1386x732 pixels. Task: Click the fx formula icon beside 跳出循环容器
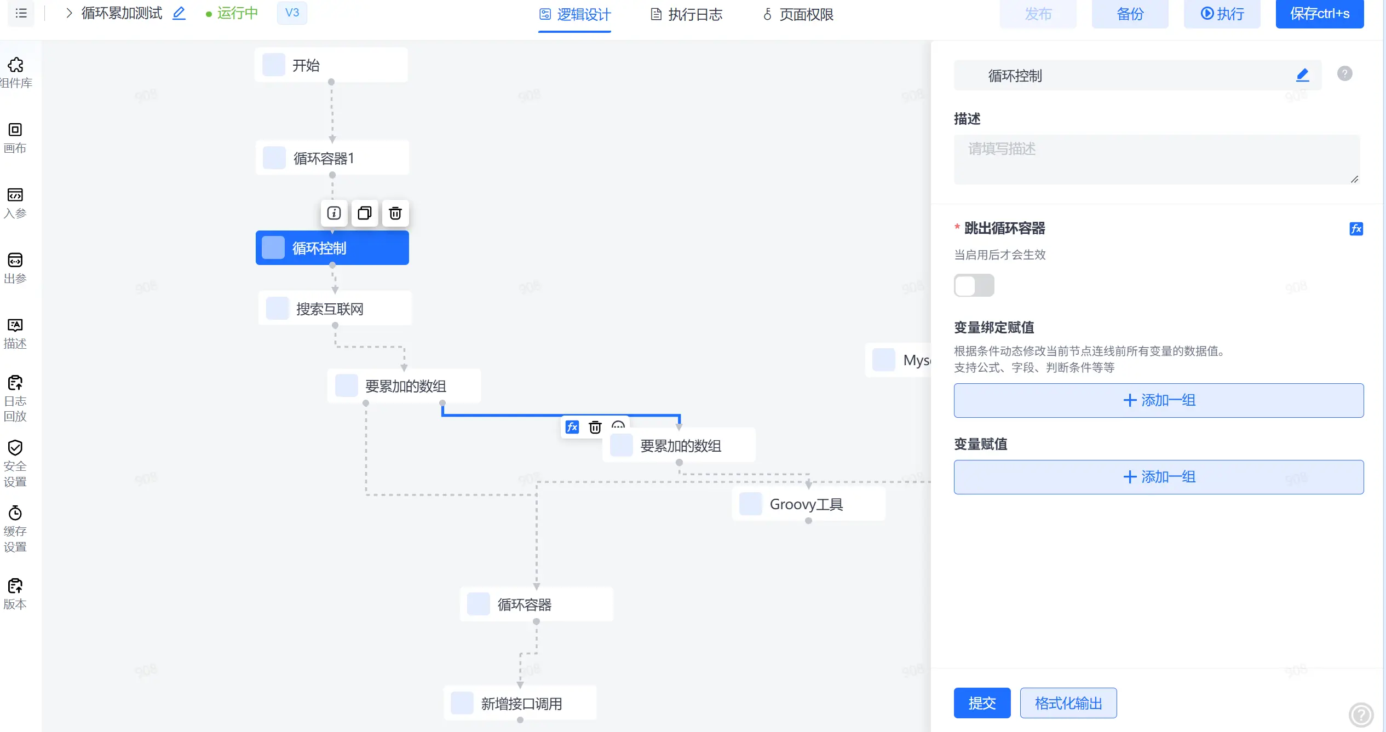coord(1356,229)
